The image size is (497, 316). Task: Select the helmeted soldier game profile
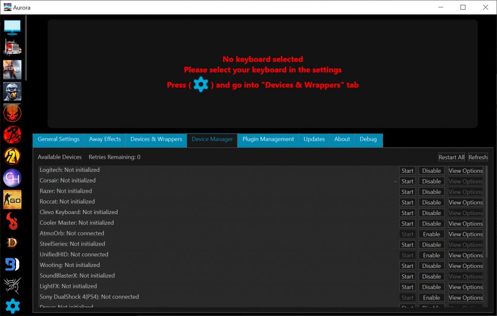[12, 91]
